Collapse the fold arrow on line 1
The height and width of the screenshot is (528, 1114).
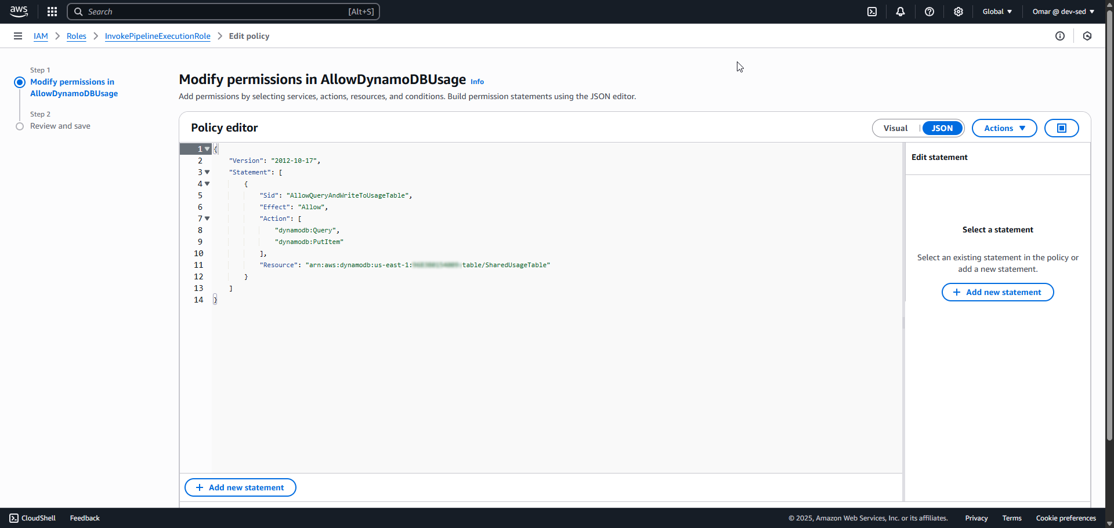coord(207,149)
